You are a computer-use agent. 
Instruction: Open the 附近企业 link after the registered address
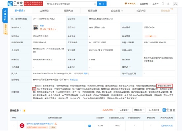pos(74,80)
